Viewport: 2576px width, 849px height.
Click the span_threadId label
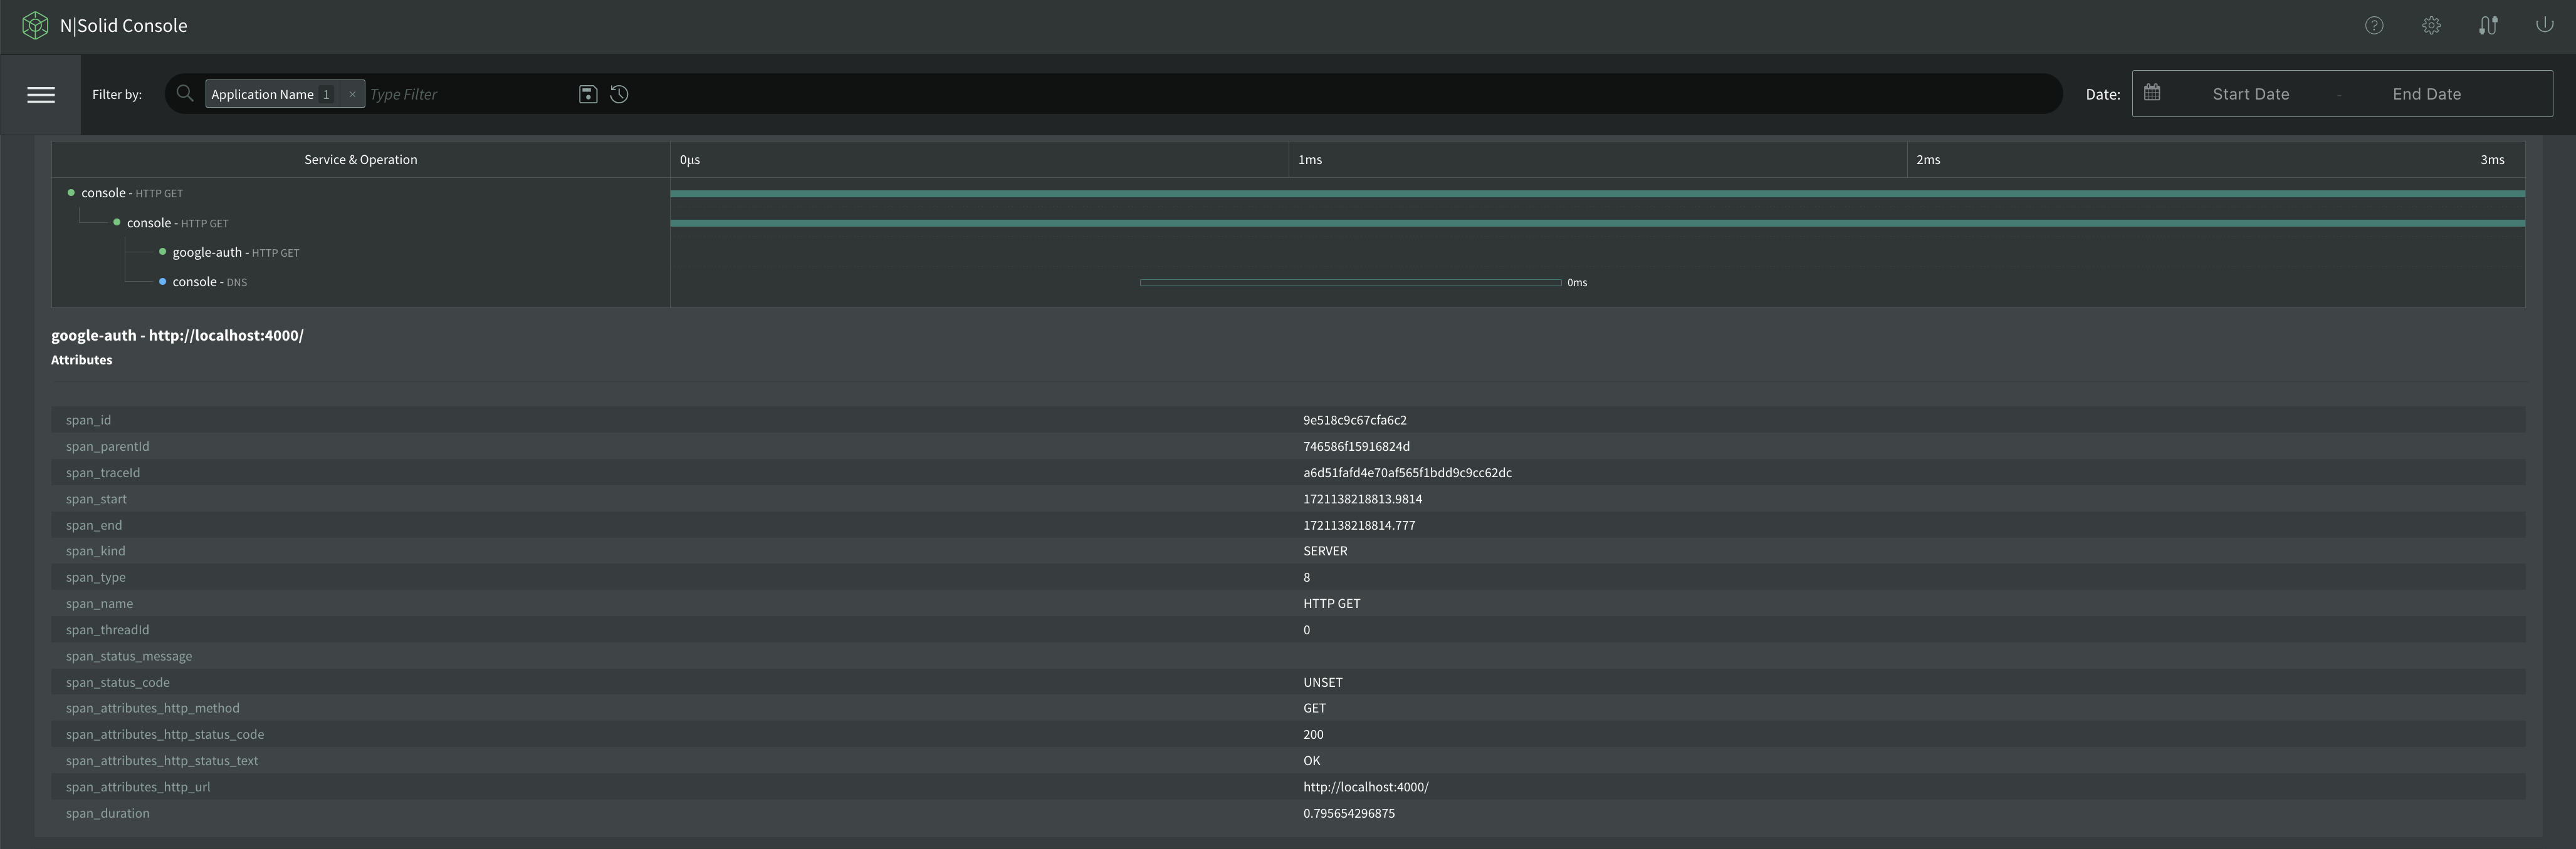pos(107,630)
